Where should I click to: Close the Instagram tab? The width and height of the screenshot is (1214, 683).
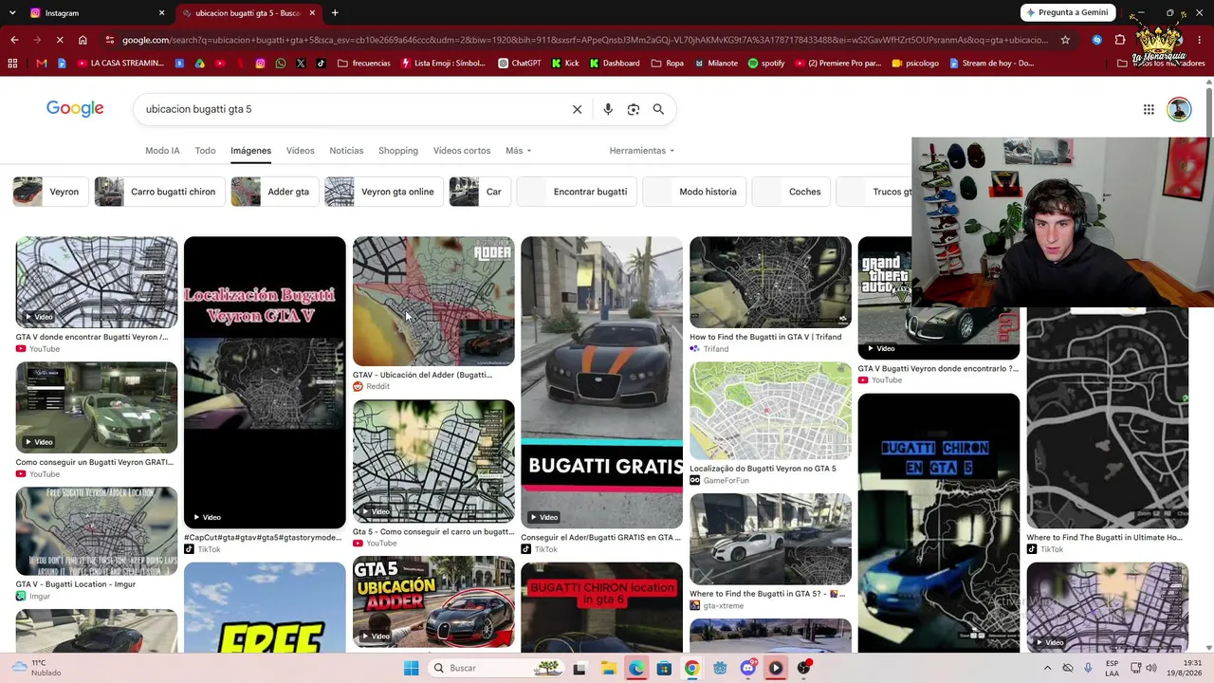pyautogui.click(x=161, y=13)
